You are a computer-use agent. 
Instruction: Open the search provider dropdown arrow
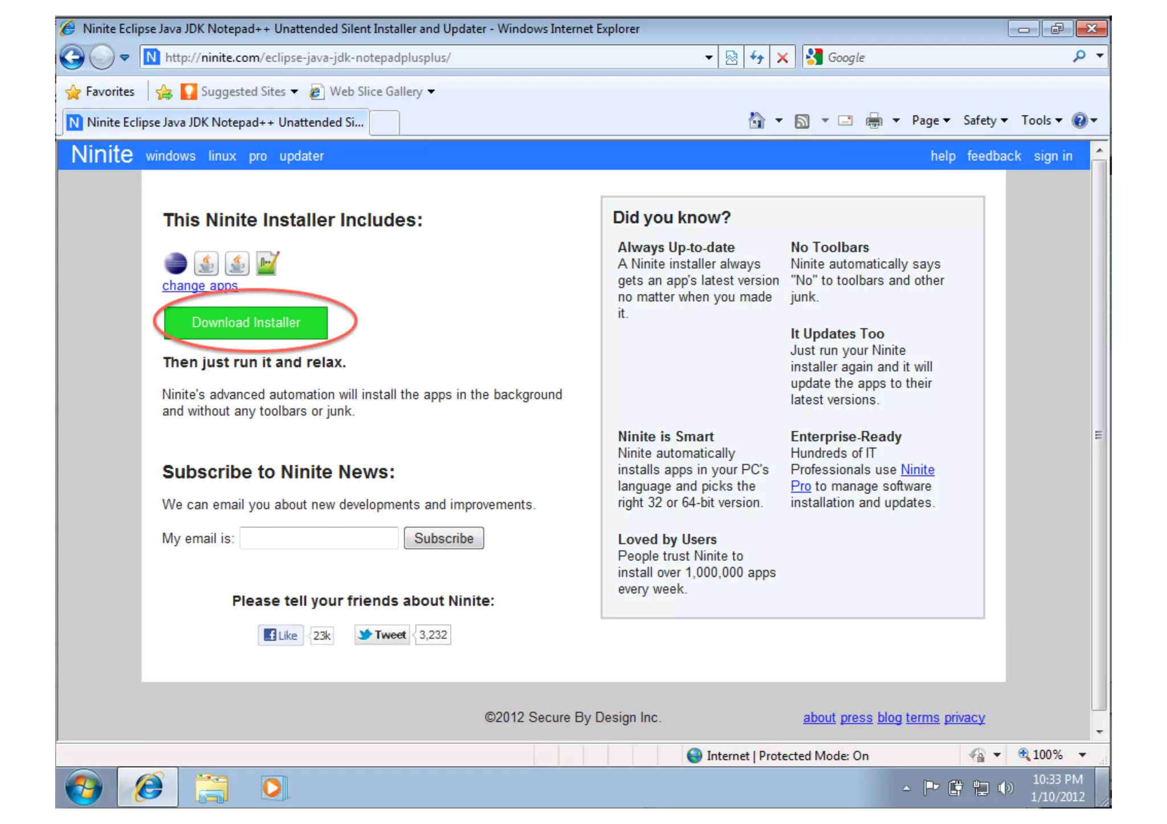point(1100,56)
